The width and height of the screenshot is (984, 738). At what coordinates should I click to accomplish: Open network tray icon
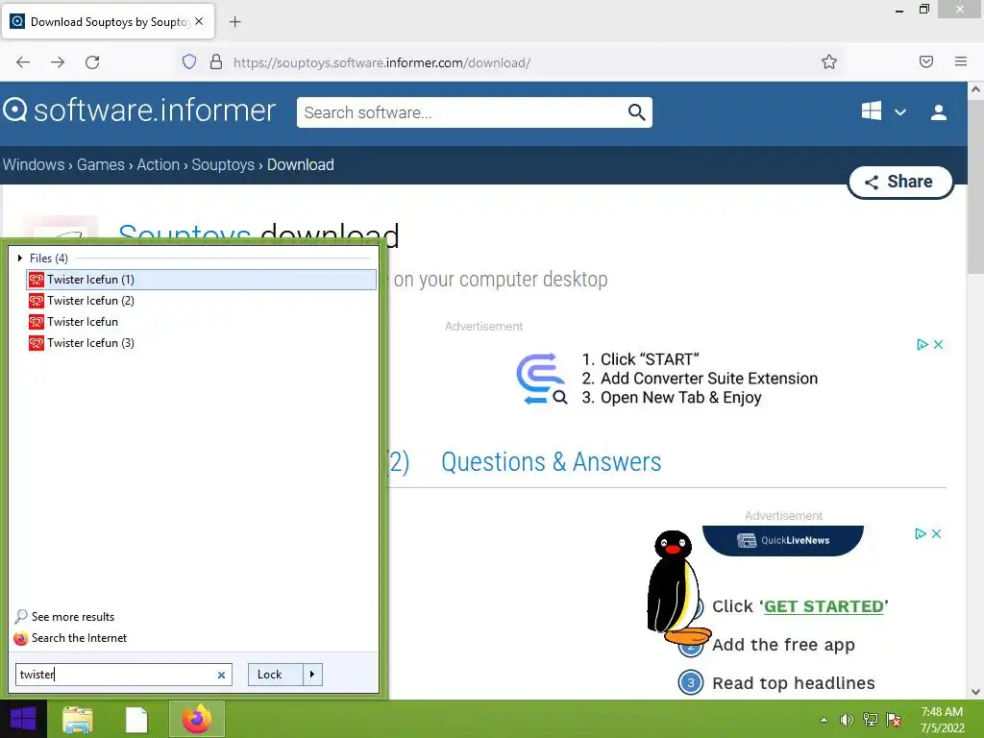[x=871, y=720]
